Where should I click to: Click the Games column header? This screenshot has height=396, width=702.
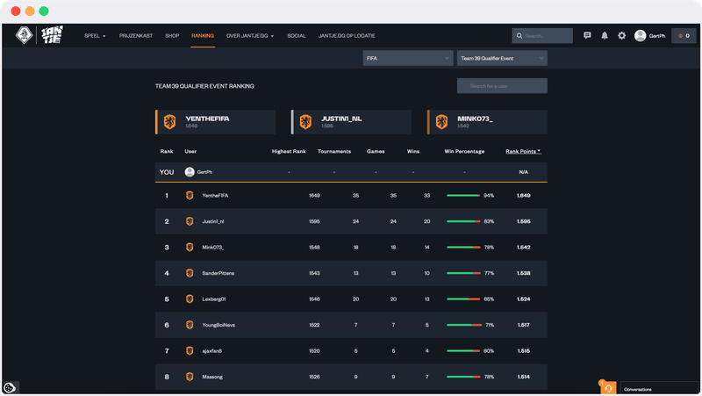click(x=376, y=151)
